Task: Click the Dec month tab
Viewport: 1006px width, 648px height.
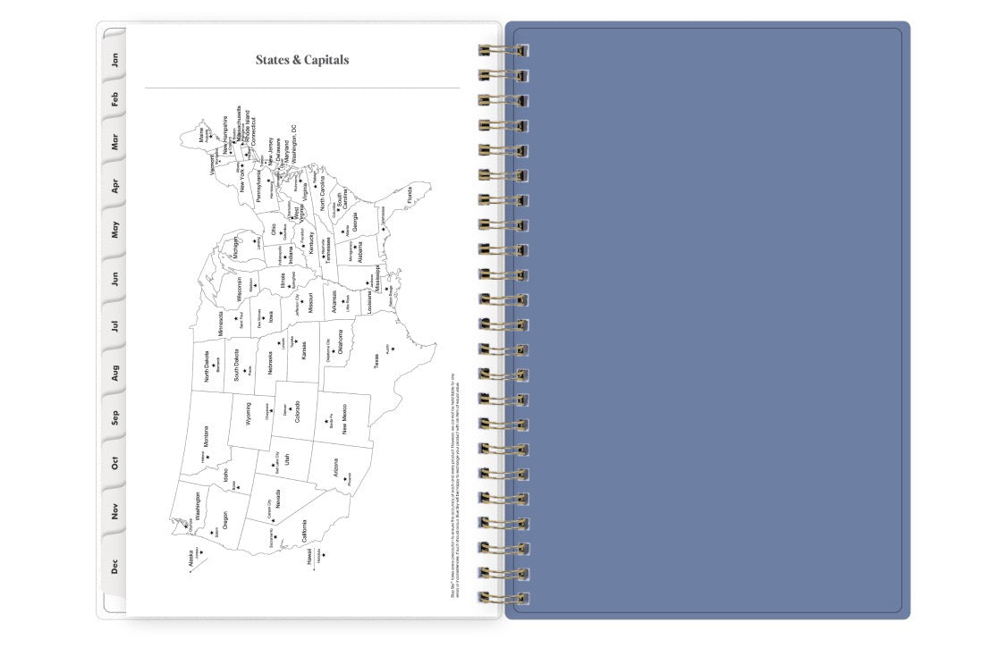Action: [x=114, y=565]
